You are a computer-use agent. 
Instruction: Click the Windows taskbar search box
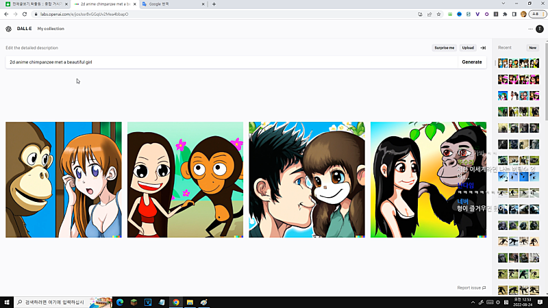click(63, 302)
